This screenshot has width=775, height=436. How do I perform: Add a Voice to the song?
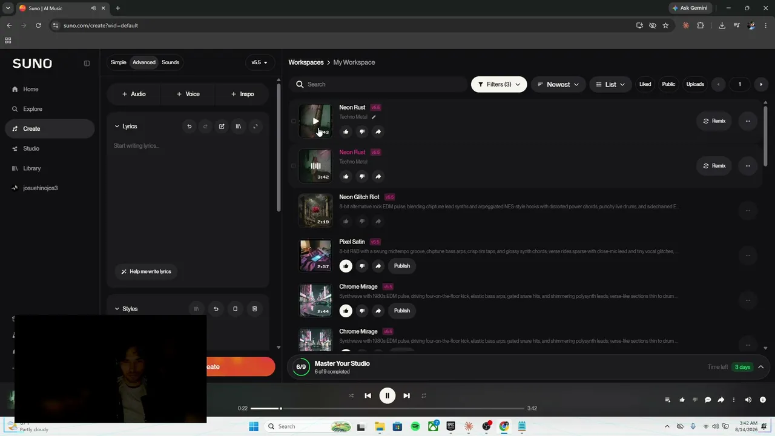pos(188,94)
